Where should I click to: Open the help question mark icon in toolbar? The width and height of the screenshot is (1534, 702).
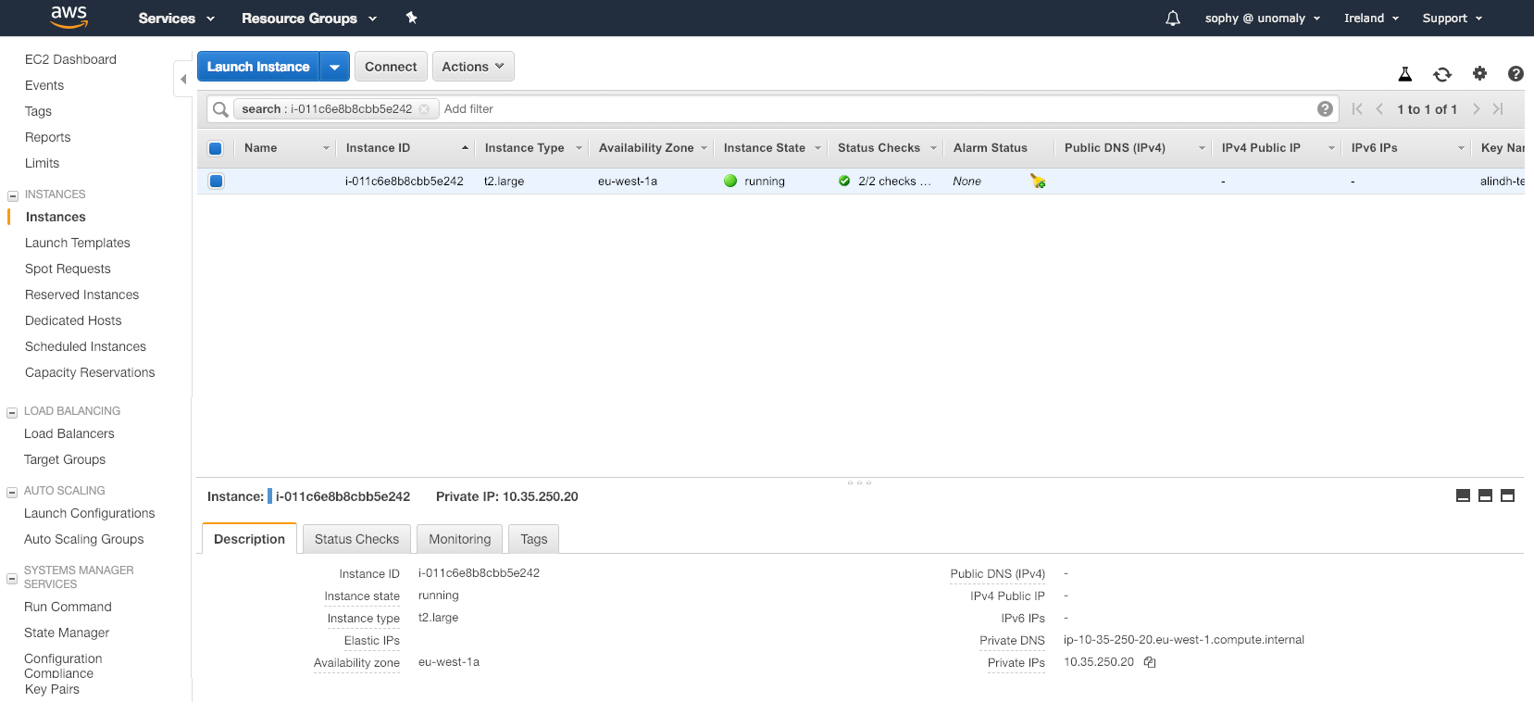[1515, 73]
